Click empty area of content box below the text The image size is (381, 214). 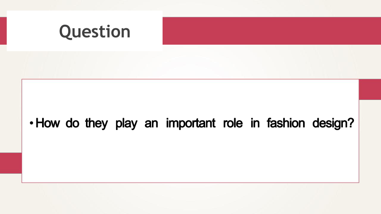click(190, 158)
